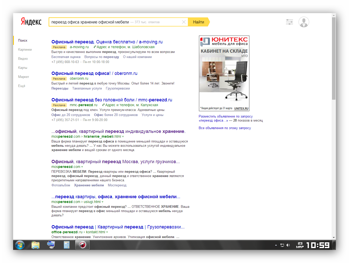
Task: Click Услуги и цены sitelink
Action: click(x=153, y=115)
